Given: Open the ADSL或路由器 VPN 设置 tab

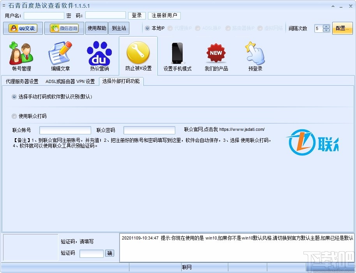Looking at the screenshot, I should click(69, 81).
